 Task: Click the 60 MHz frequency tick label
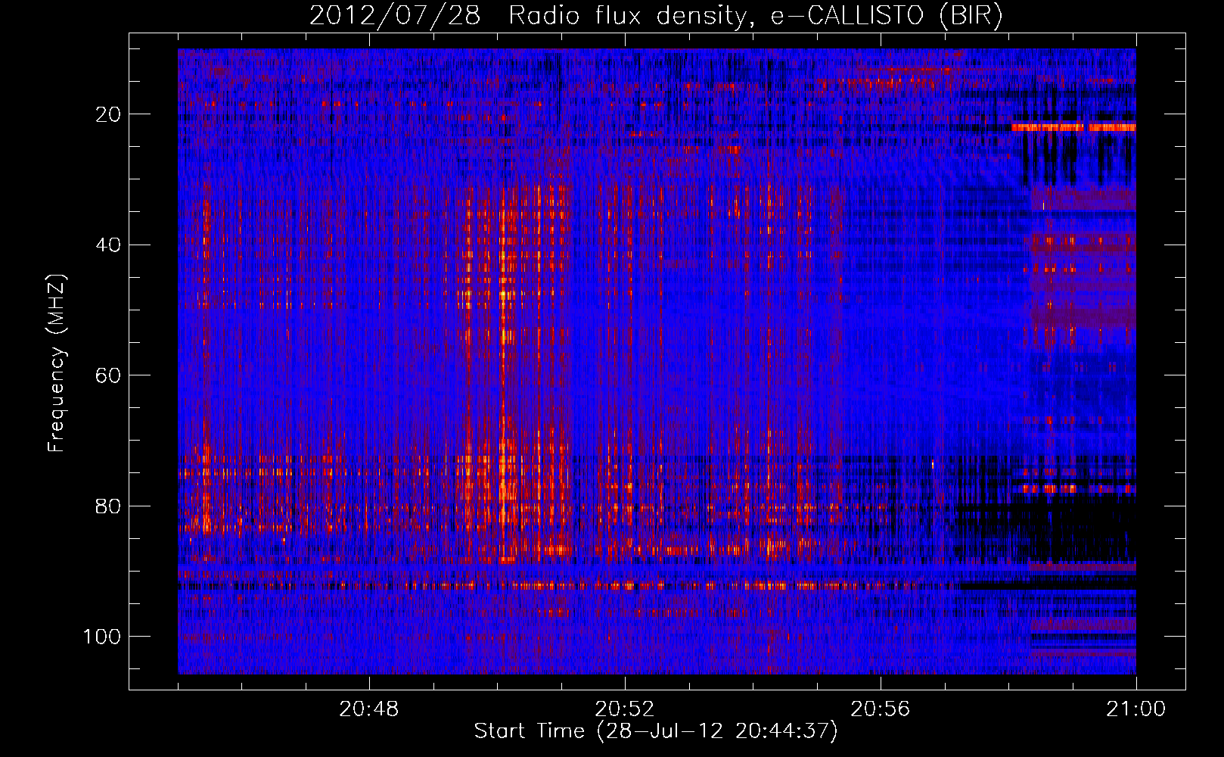(x=108, y=375)
